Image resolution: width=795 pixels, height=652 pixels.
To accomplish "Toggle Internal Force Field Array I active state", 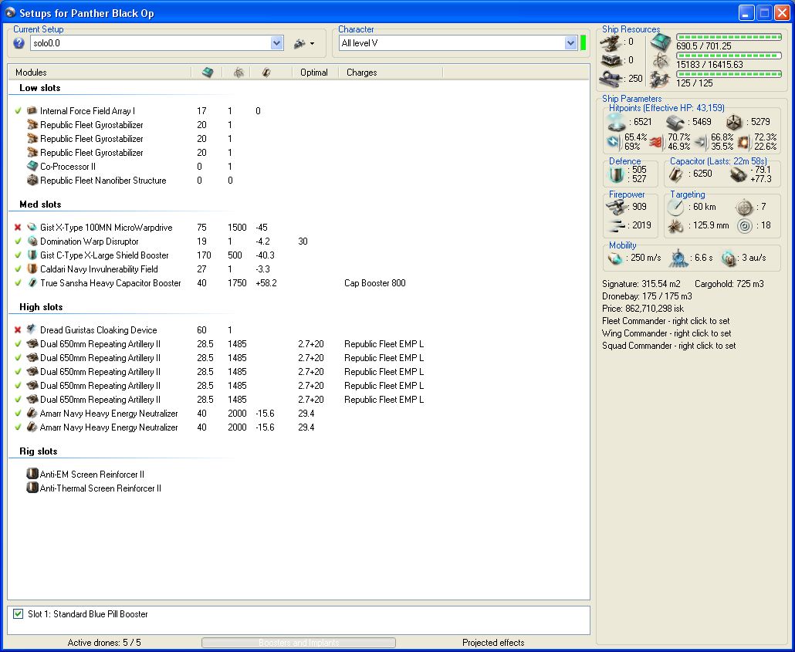I will pos(19,110).
